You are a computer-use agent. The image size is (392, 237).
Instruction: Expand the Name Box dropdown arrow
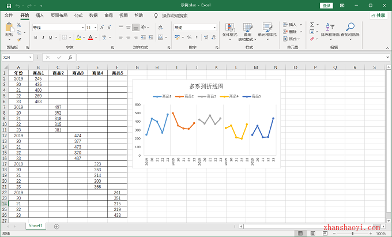pyautogui.click(x=30, y=58)
